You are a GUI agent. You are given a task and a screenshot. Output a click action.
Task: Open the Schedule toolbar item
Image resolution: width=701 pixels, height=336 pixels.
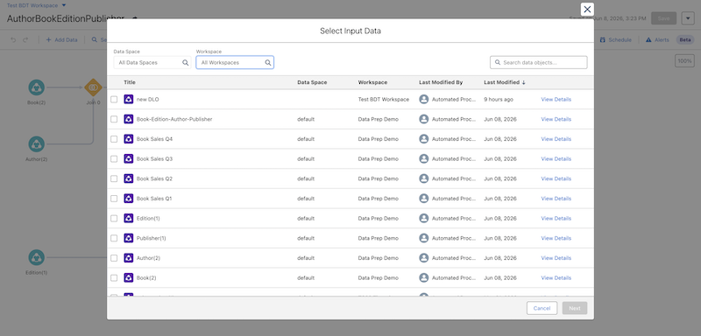tap(616, 39)
